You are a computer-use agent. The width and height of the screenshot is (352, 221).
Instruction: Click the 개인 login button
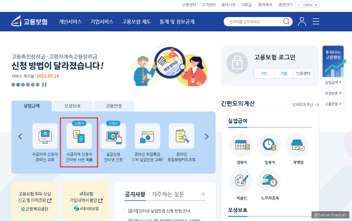click(264, 74)
